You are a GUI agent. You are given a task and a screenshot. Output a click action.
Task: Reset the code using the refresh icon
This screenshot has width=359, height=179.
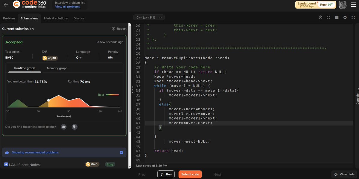[328, 17]
